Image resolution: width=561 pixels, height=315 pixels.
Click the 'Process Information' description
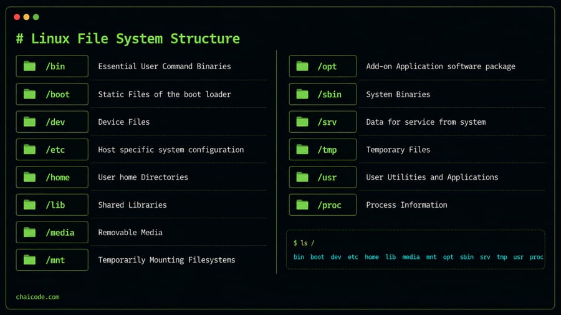coord(407,205)
